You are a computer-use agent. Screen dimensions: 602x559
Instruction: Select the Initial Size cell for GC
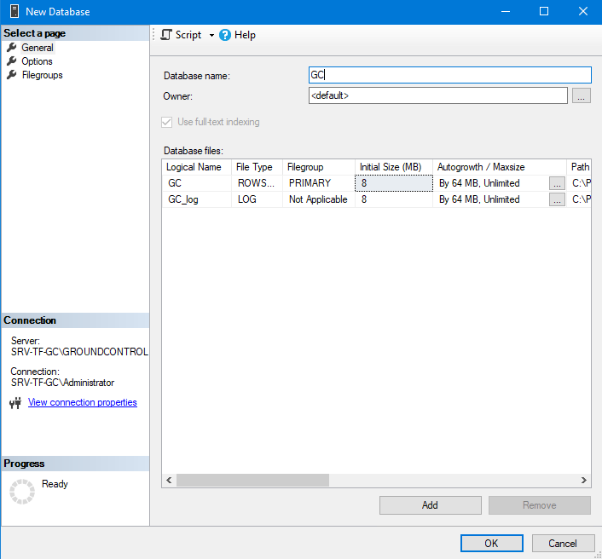coord(393,183)
